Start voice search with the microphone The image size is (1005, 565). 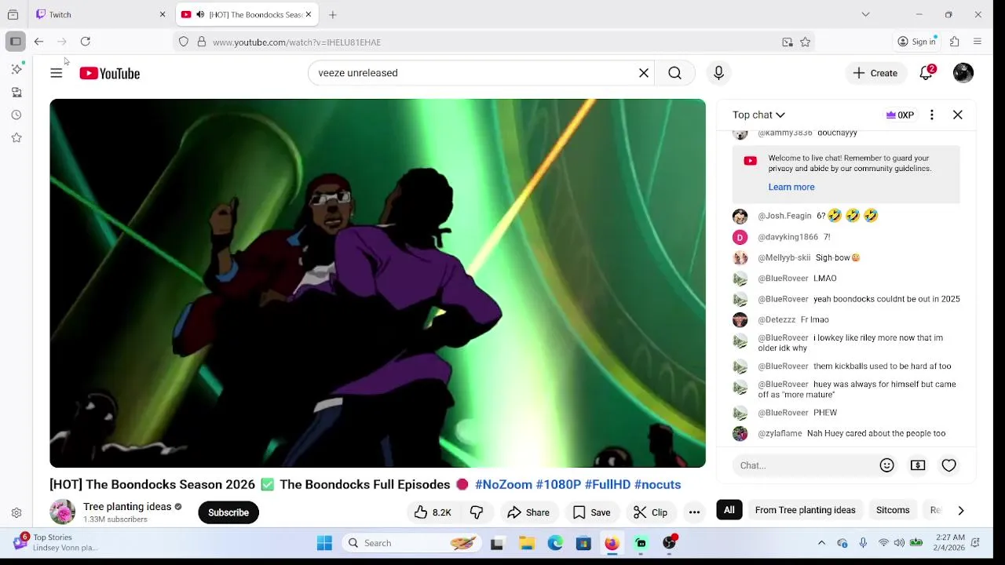(x=718, y=73)
